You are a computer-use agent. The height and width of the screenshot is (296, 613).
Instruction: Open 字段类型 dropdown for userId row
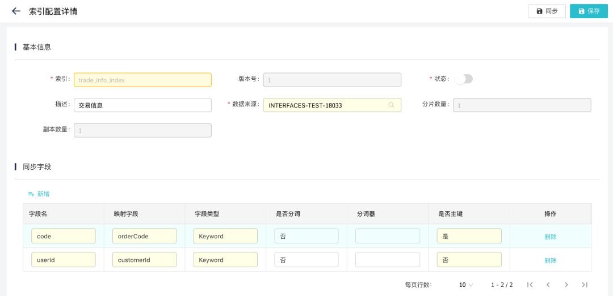tap(225, 260)
